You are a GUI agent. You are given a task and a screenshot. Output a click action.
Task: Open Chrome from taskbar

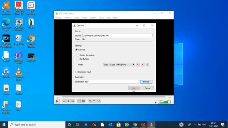pos(135,124)
